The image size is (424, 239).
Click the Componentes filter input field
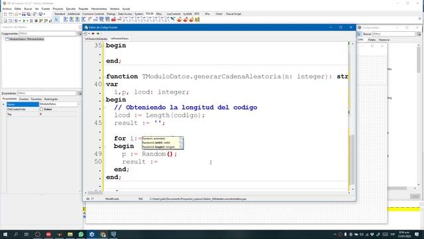(x=47, y=34)
